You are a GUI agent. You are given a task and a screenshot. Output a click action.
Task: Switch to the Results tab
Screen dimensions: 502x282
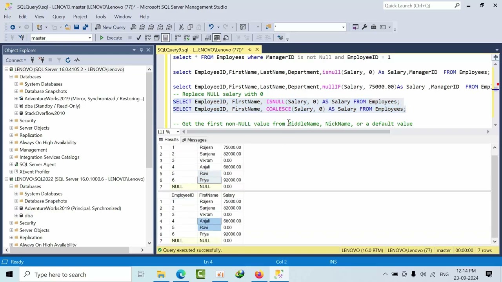[x=169, y=140]
